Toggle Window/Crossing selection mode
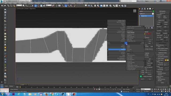The image size is (171, 96). [32, 6]
